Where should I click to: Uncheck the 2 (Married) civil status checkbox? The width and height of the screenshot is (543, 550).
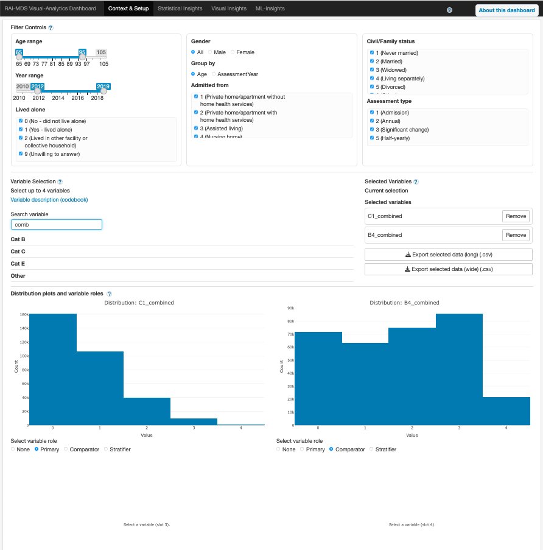point(372,62)
